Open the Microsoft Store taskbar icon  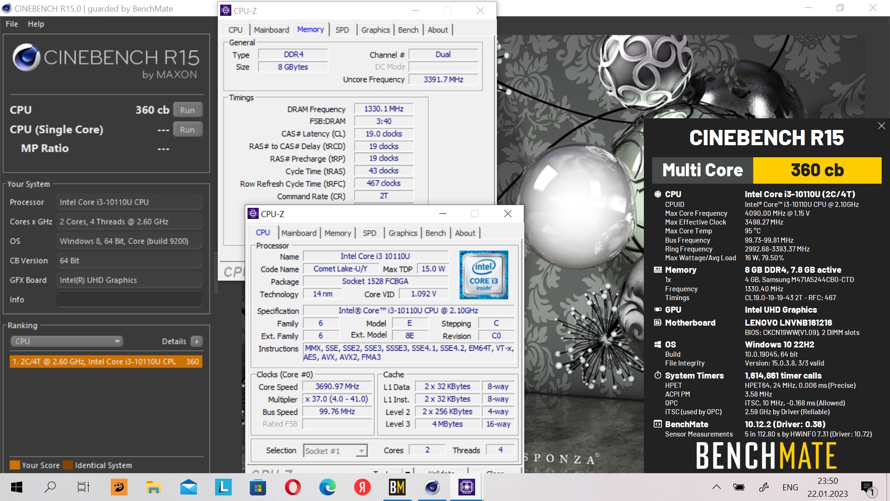point(258,487)
